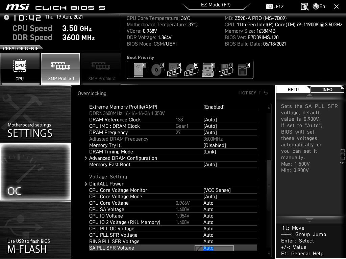
Task: Click the help panel top grip handle
Action: pyautogui.click(x=310, y=96)
